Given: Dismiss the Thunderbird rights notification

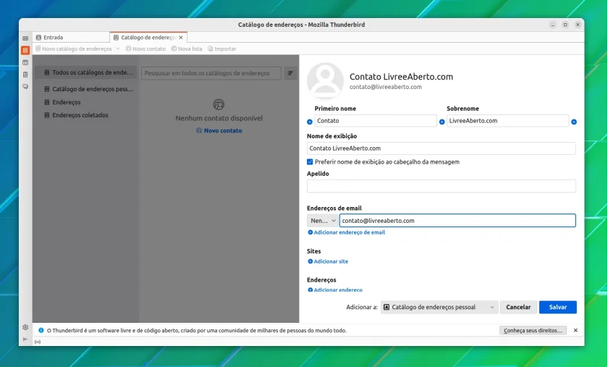Looking at the screenshot, I should click(x=575, y=331).
